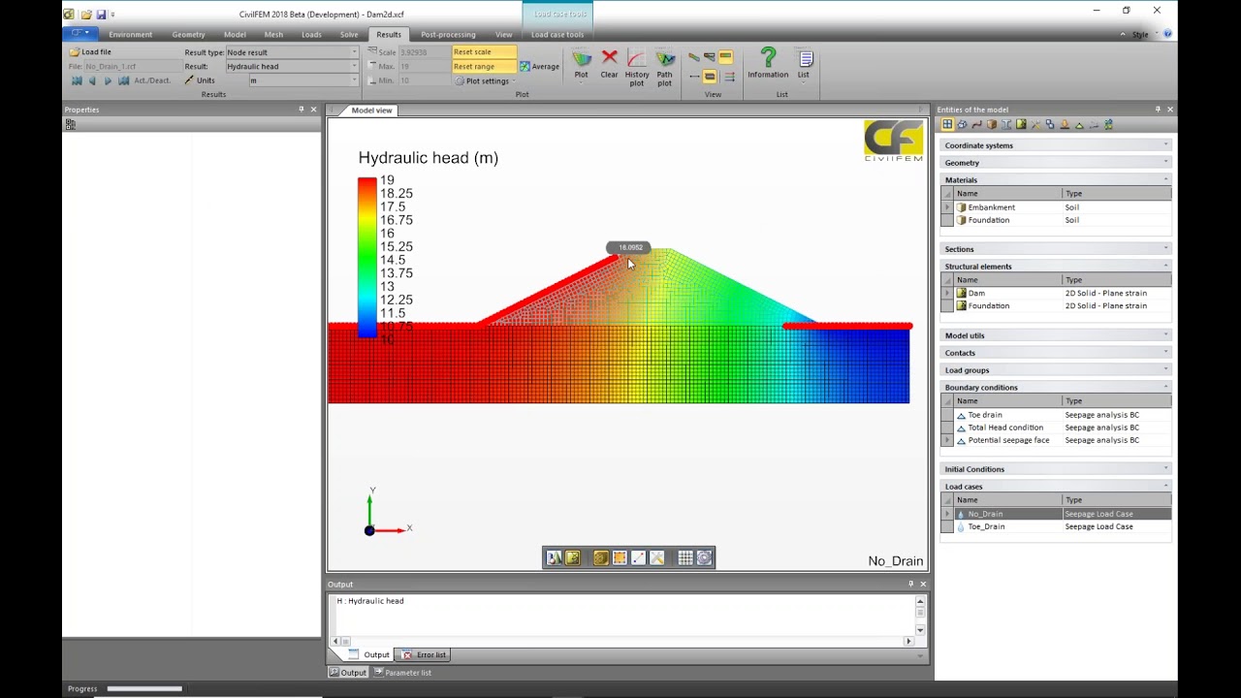The image size is (1241, 698).
Task: Toggle the first diagonal bar view icon
Action: pos(694,57)
